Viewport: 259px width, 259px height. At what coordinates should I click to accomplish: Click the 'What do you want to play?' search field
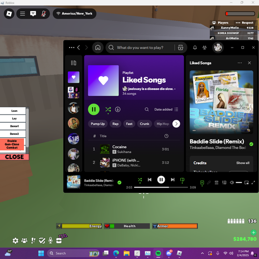140,48
